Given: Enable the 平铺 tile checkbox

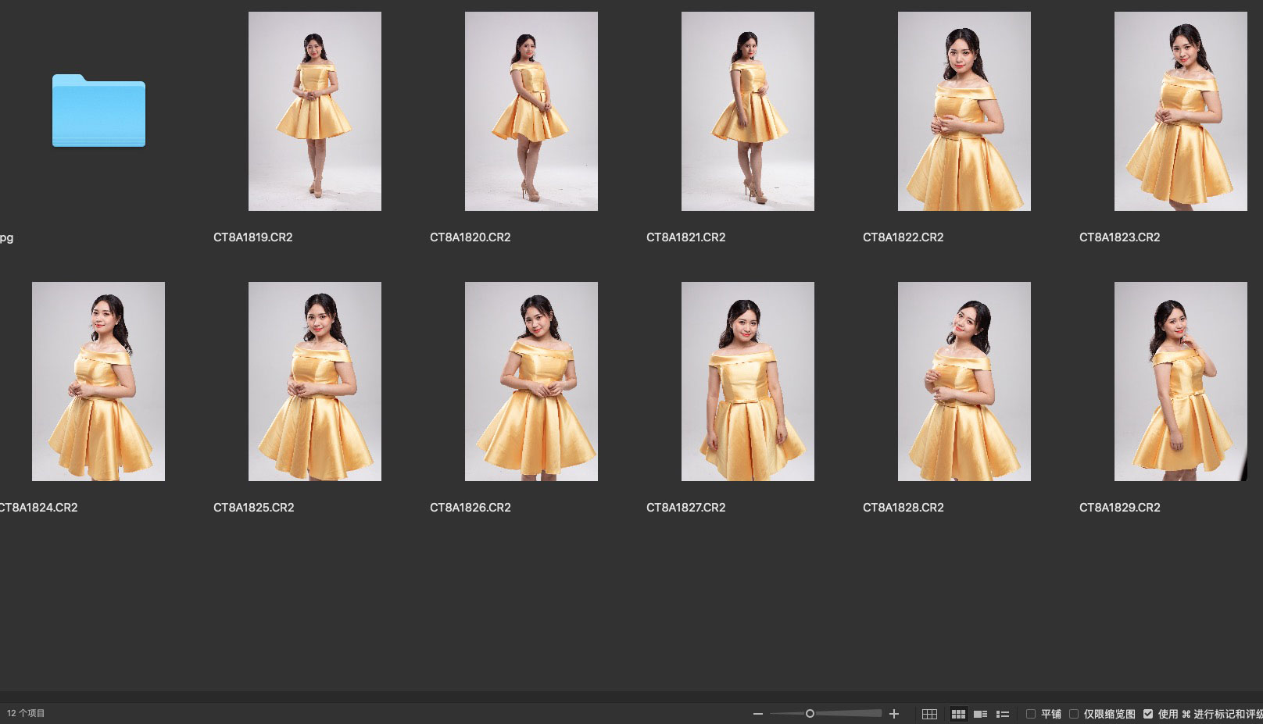Looking at the screenshot, I should pyautogui.click(x=1031, y=714).
